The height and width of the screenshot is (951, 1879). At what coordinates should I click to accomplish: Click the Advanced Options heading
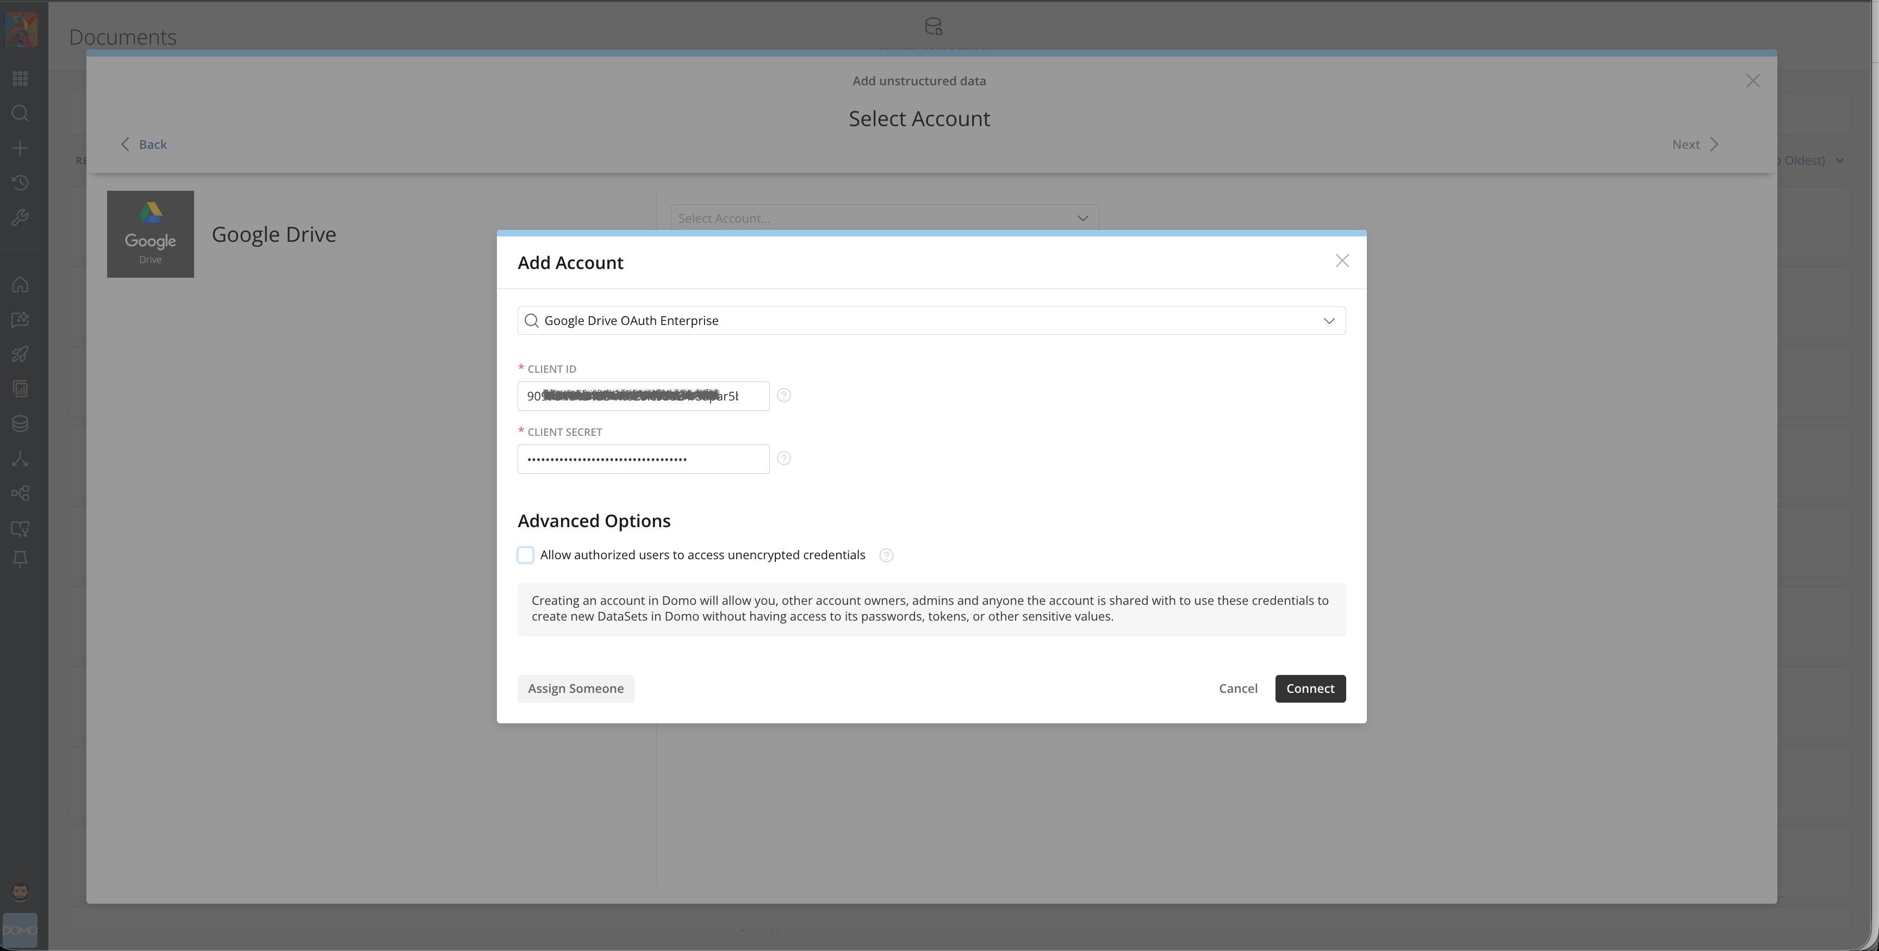coord(594,521)
